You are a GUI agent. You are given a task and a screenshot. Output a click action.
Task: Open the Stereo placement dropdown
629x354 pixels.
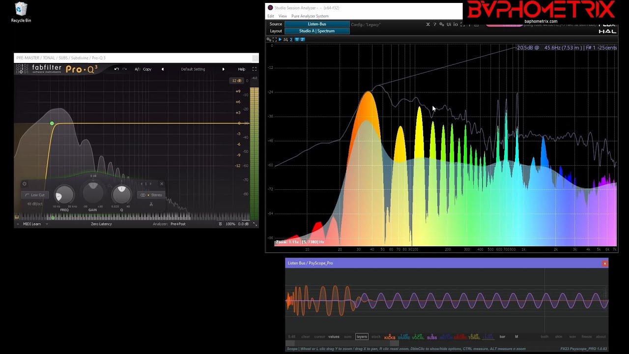(x=151, y=195)
